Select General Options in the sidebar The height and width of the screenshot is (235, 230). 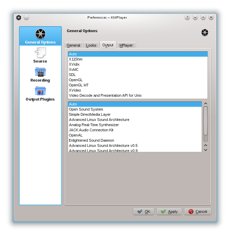(40, 36)
